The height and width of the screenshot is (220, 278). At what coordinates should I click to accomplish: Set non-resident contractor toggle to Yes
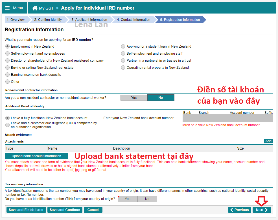tap(134, 98)
